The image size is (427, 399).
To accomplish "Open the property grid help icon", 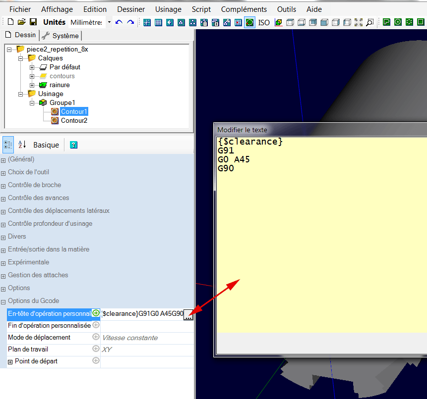I will click(x=73, y=145).
